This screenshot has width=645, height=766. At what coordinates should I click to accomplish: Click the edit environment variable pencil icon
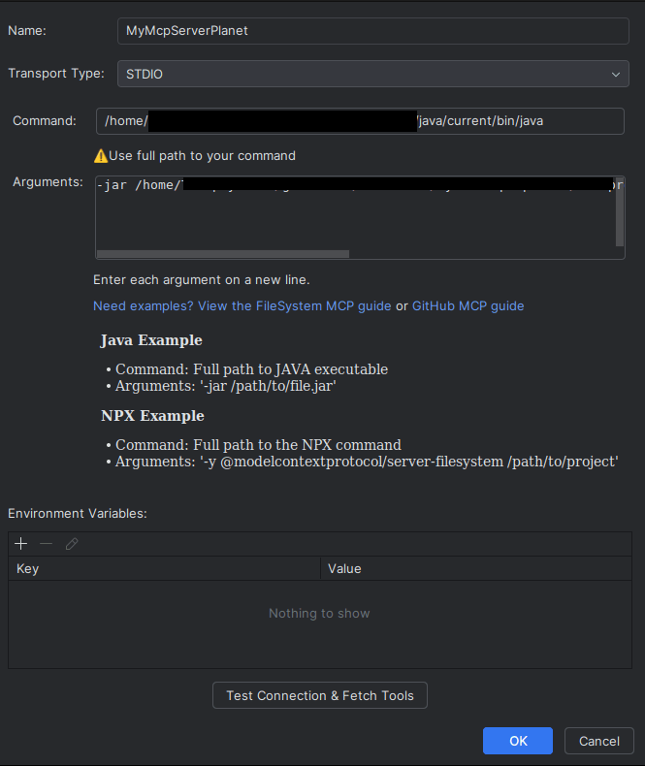[71, 544]
